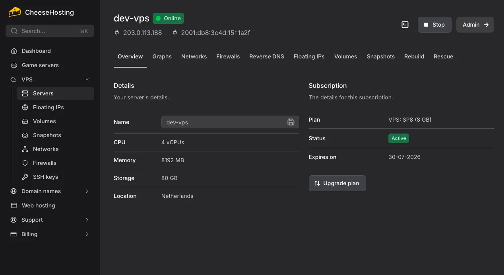Screen dimensions: 504x275
Task: Click the Active subscription status badge
Action: click(x=399, y=138)
